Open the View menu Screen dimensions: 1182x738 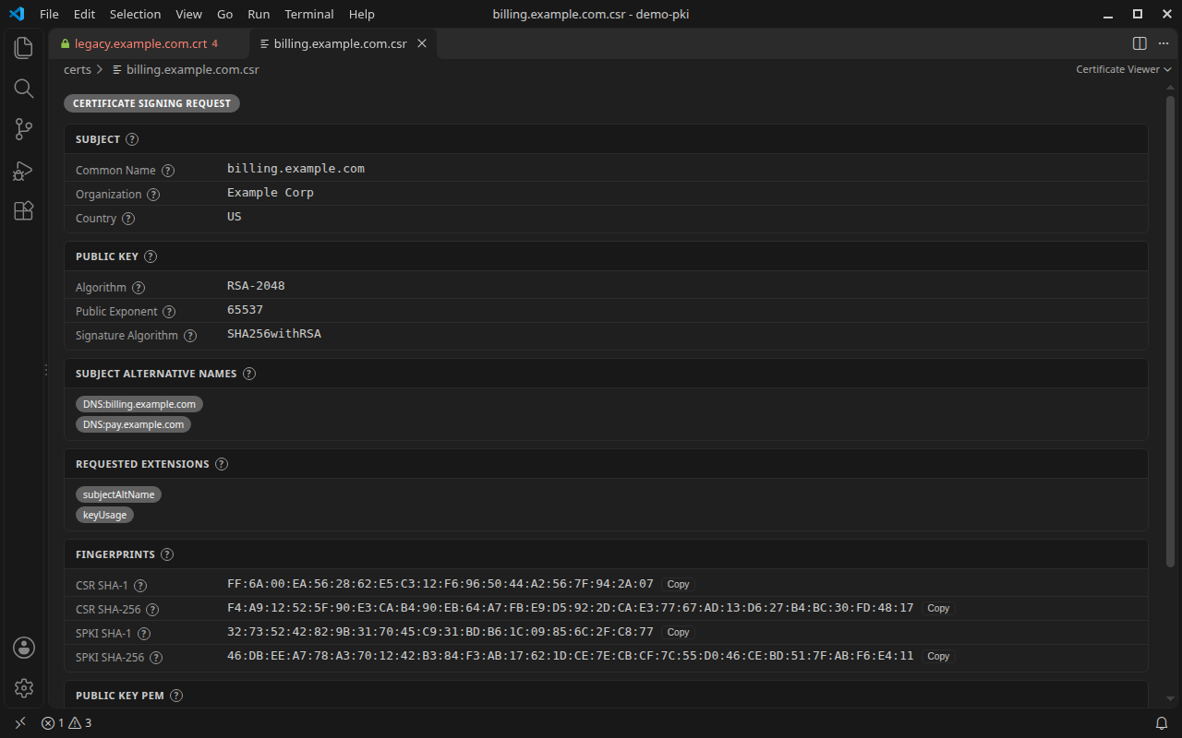(188, 14)
